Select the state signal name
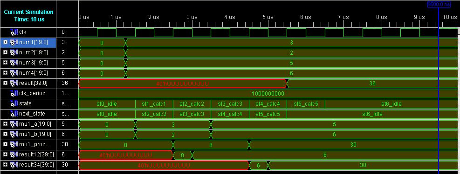 point(25,103)
